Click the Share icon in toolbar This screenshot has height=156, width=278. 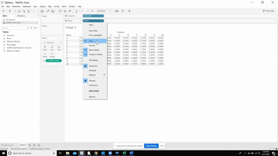(x=129, y=11)
